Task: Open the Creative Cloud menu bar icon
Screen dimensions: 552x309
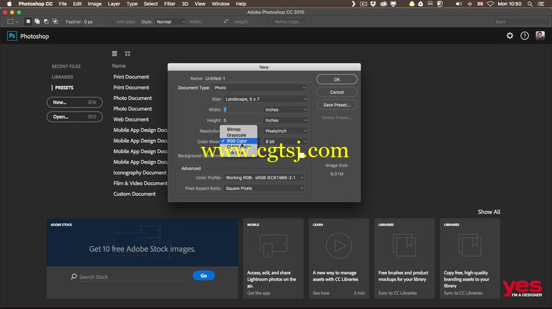Action: tap(384, 4)
